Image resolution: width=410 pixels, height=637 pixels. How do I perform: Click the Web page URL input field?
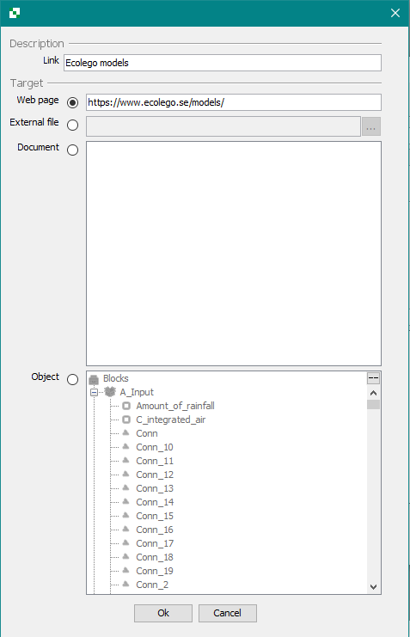click(x=234, y=102)
